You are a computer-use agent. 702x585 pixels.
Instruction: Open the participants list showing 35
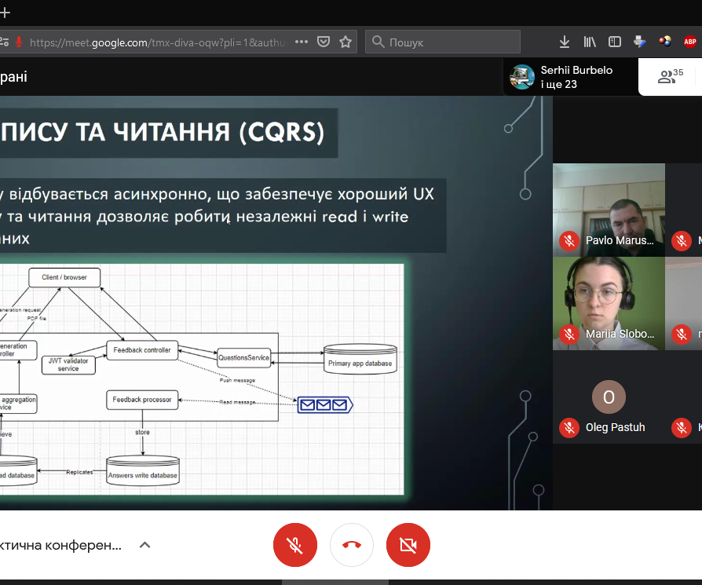click(670, 76)
